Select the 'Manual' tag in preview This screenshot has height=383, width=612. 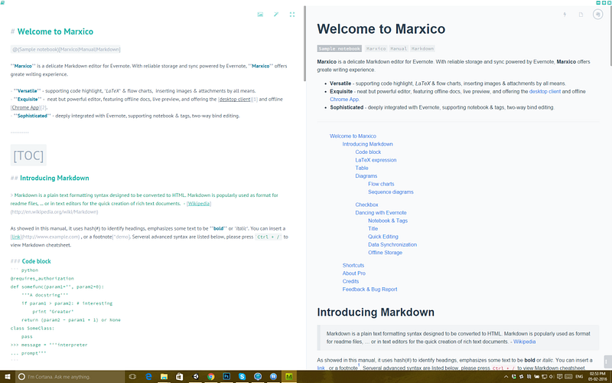click(x=399, y=49)
